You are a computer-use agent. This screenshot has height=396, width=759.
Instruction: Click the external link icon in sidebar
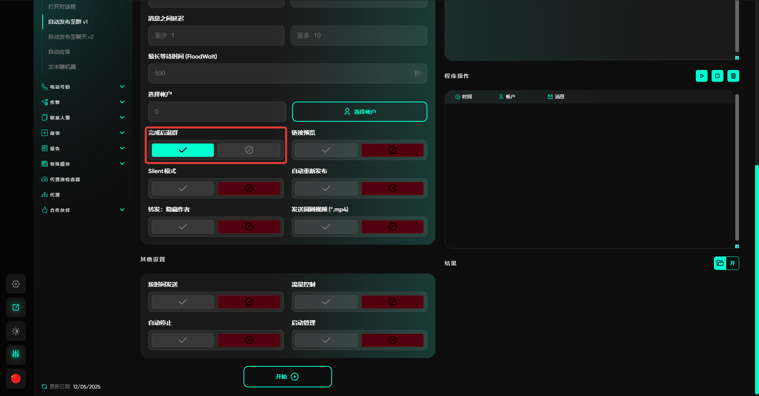click(16, 307)
